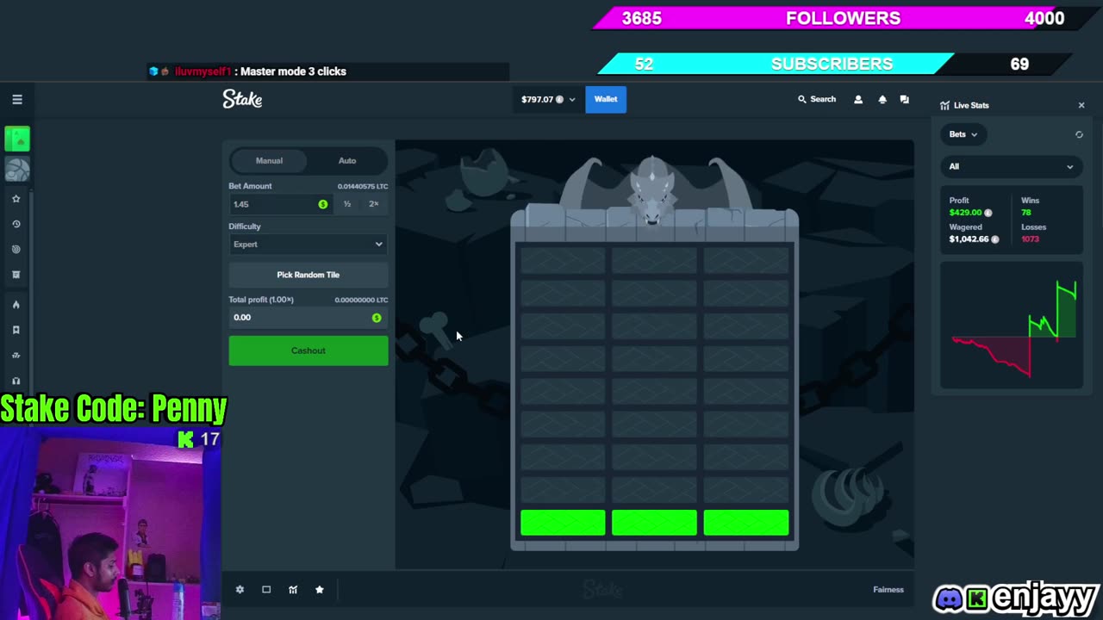This screenshot has width=1103, height=620.
Task: Open the Search box
Action: click(x=817, y=100)
